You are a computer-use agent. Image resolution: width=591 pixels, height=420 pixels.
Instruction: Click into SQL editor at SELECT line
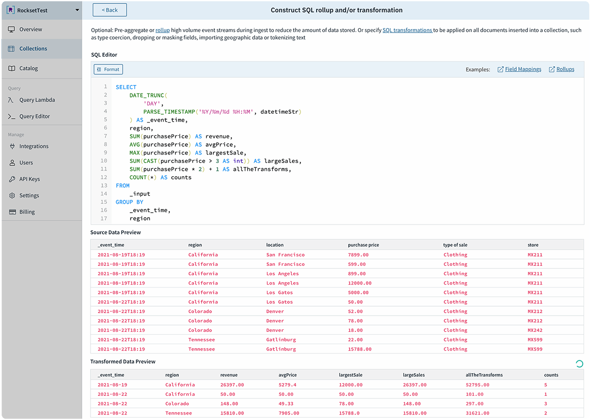126,87
